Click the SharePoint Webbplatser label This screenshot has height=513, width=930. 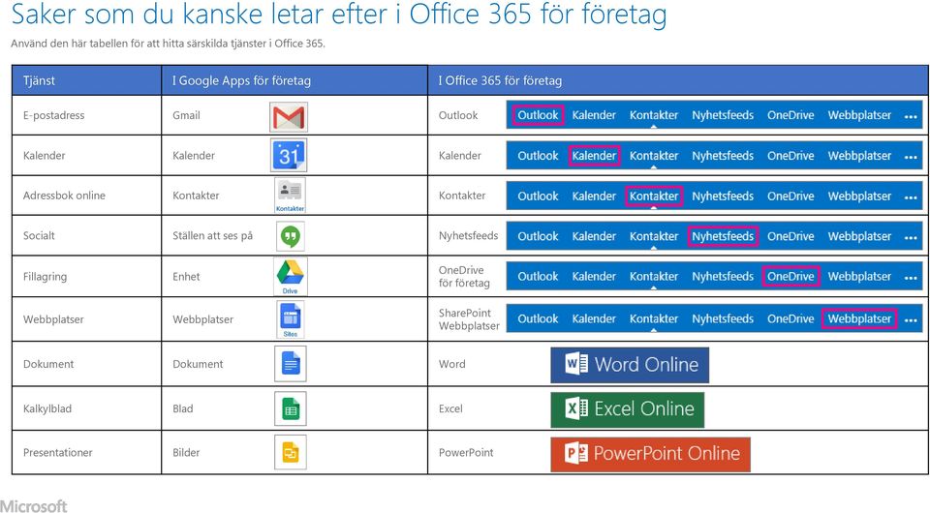tap(469, 318)
